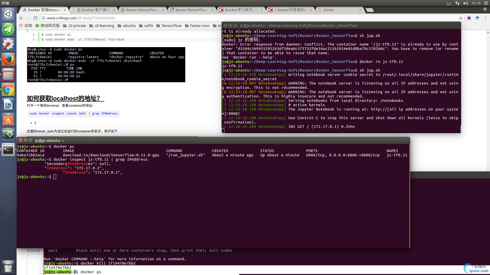Switch to the 在 Docker 客户端 tab

tap(93, 10)
